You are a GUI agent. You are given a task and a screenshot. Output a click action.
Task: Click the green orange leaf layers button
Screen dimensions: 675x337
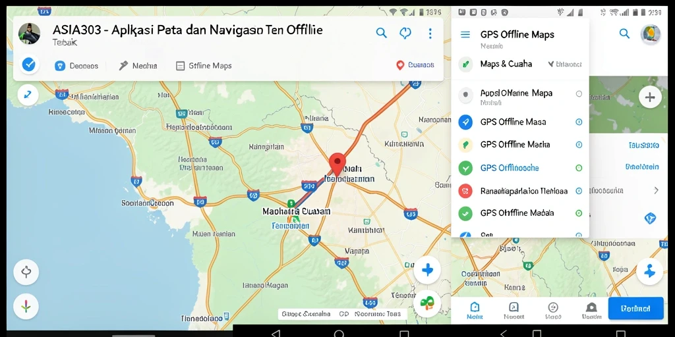coord(427,303)
